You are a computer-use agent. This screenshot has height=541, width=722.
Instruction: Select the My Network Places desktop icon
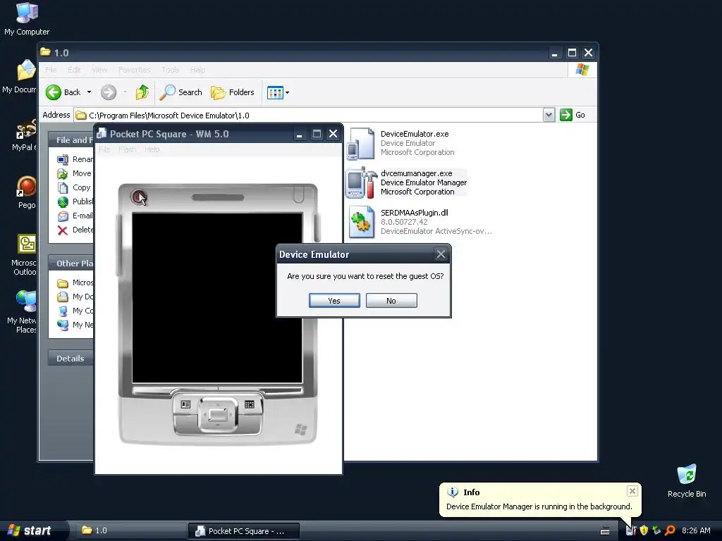pos(22,312)
